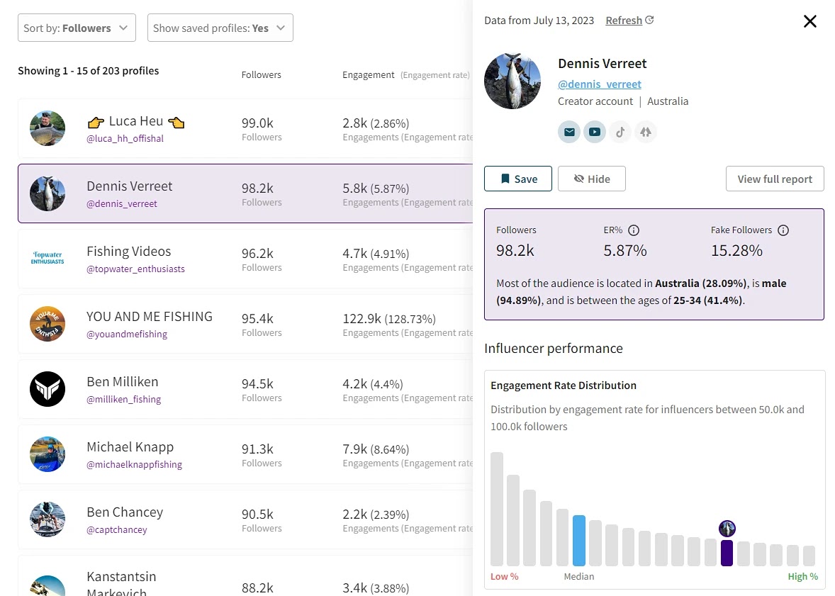Viewport: 835px width, 596px height.
Task: Close the Dennis Verreet profile panel
Action: [x=809, y=21]
